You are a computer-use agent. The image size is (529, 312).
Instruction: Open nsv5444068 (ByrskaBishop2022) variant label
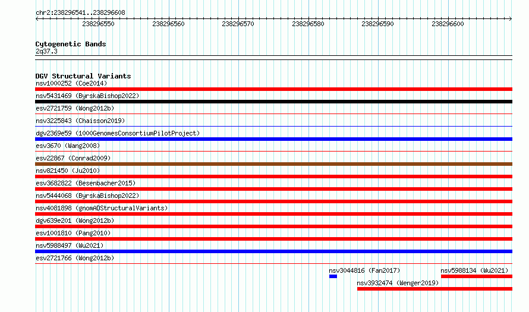pos(87,196)
